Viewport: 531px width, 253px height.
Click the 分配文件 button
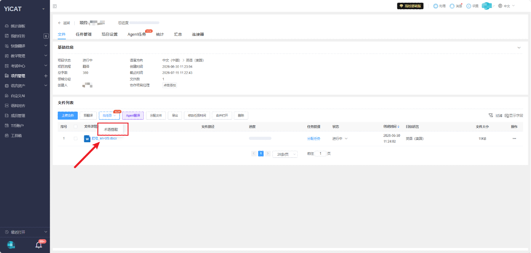click(156, 115)
